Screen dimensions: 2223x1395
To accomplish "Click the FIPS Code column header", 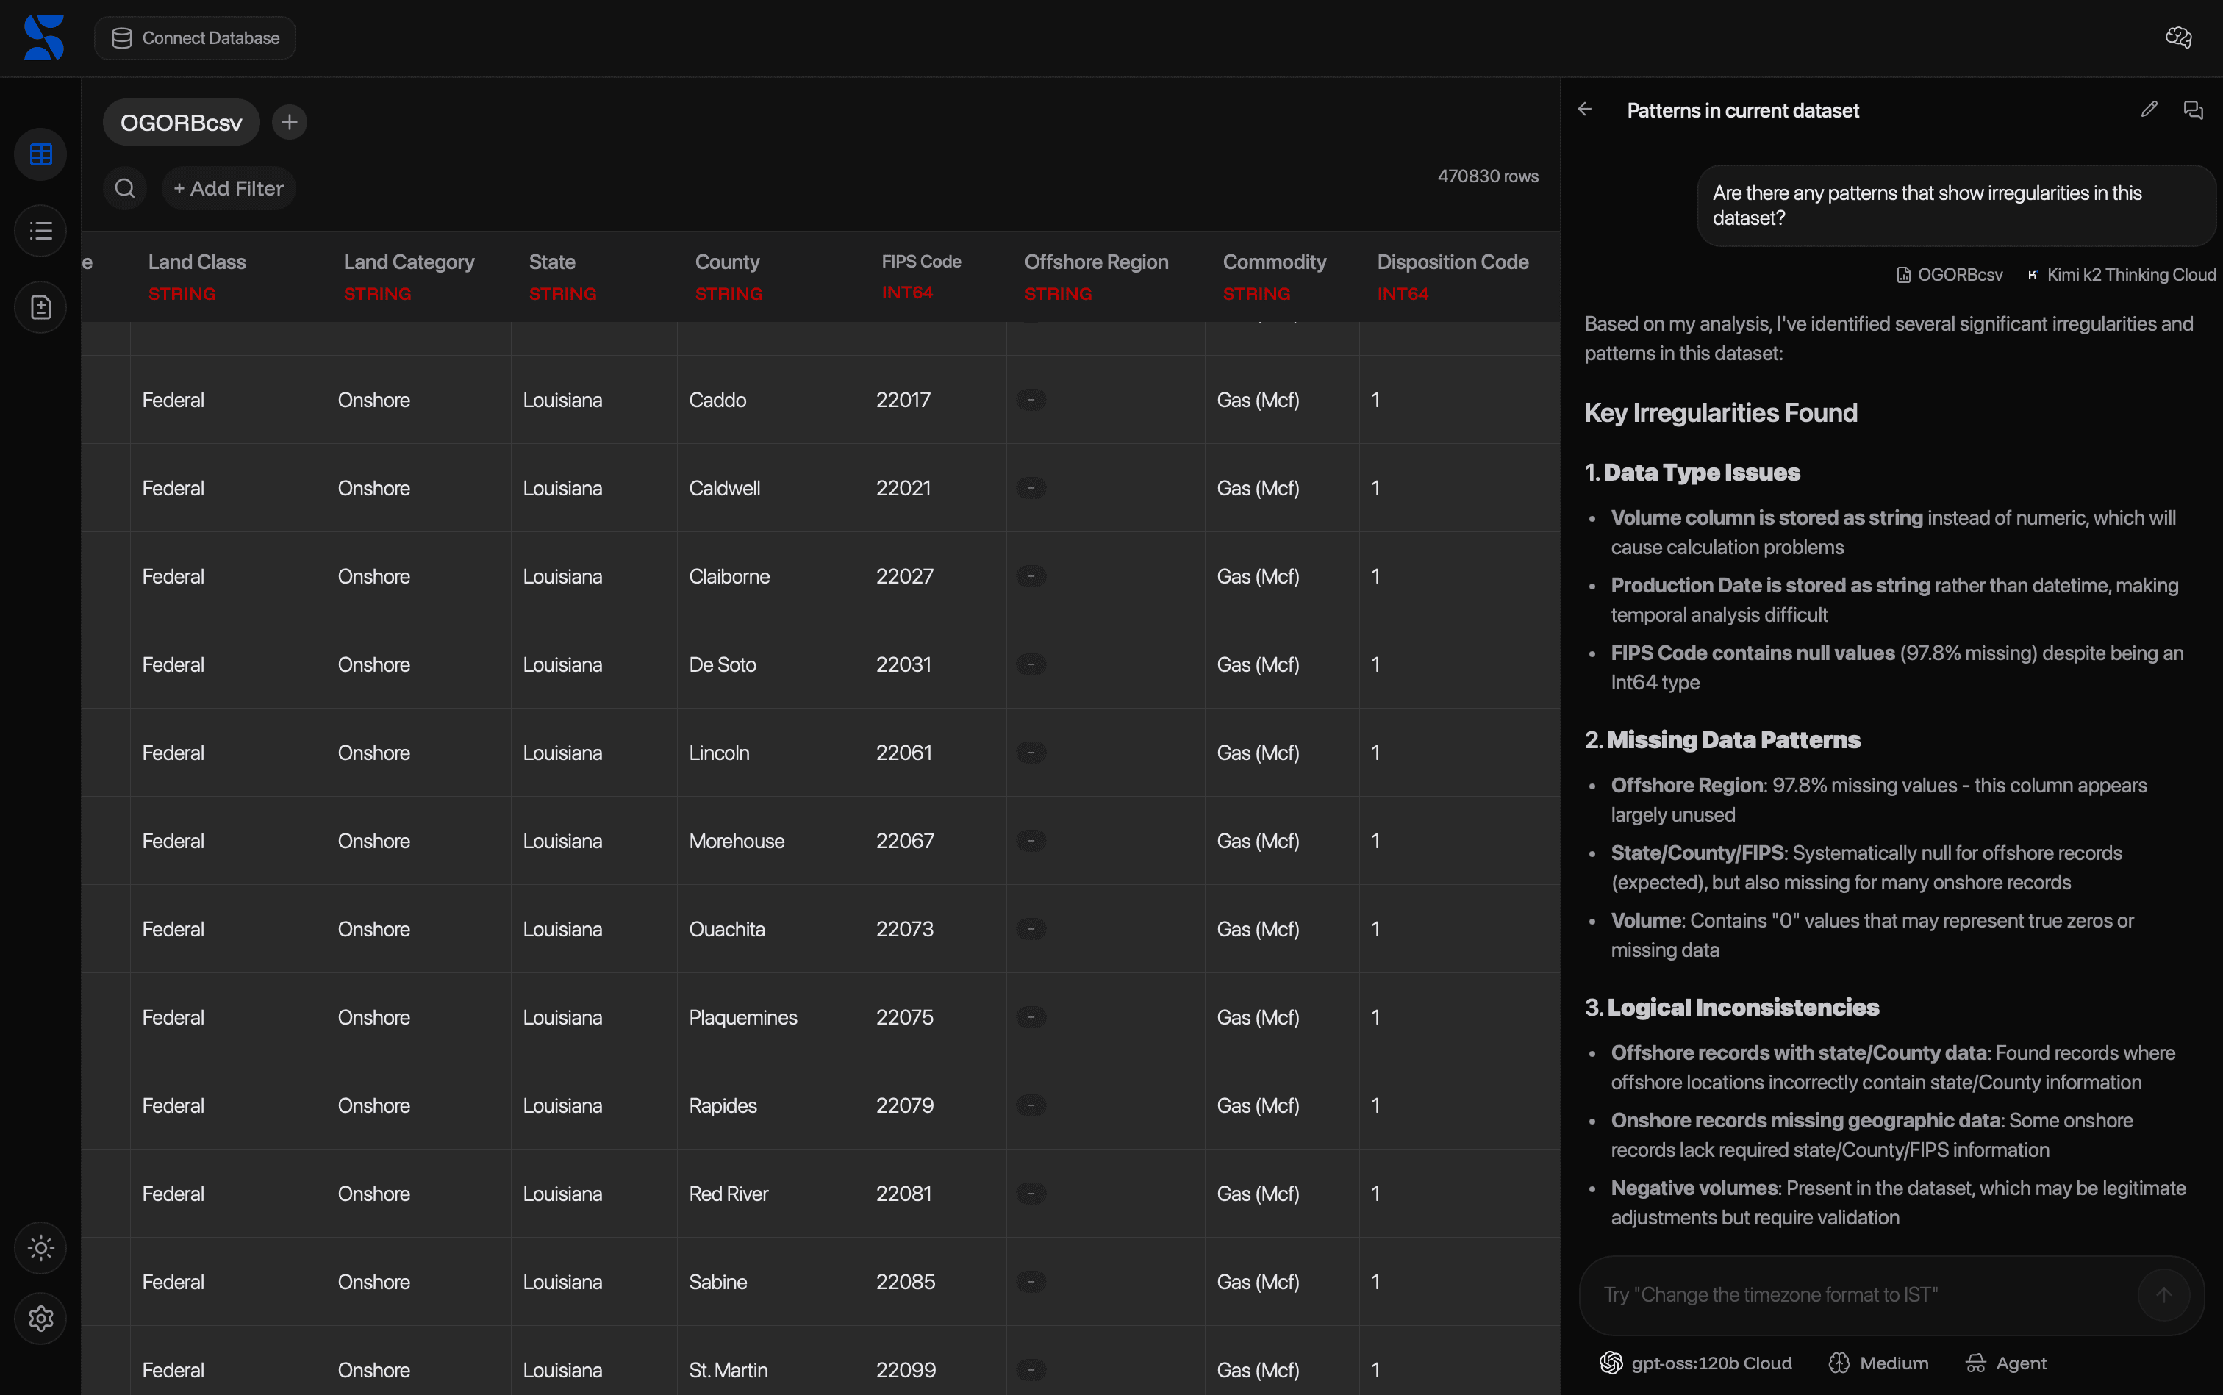I will (921, 262).
